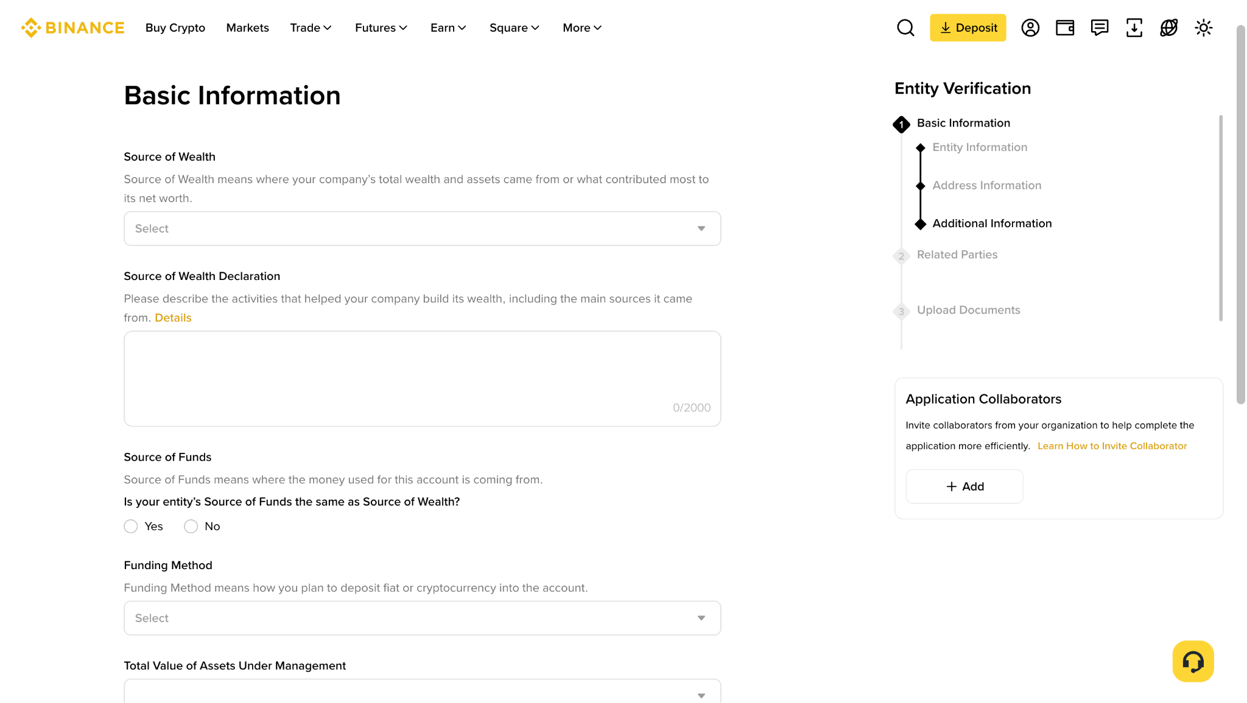Click the download app icon
The height and width of the screenshot is (703, 1247).
click(x=1134, y=28)
